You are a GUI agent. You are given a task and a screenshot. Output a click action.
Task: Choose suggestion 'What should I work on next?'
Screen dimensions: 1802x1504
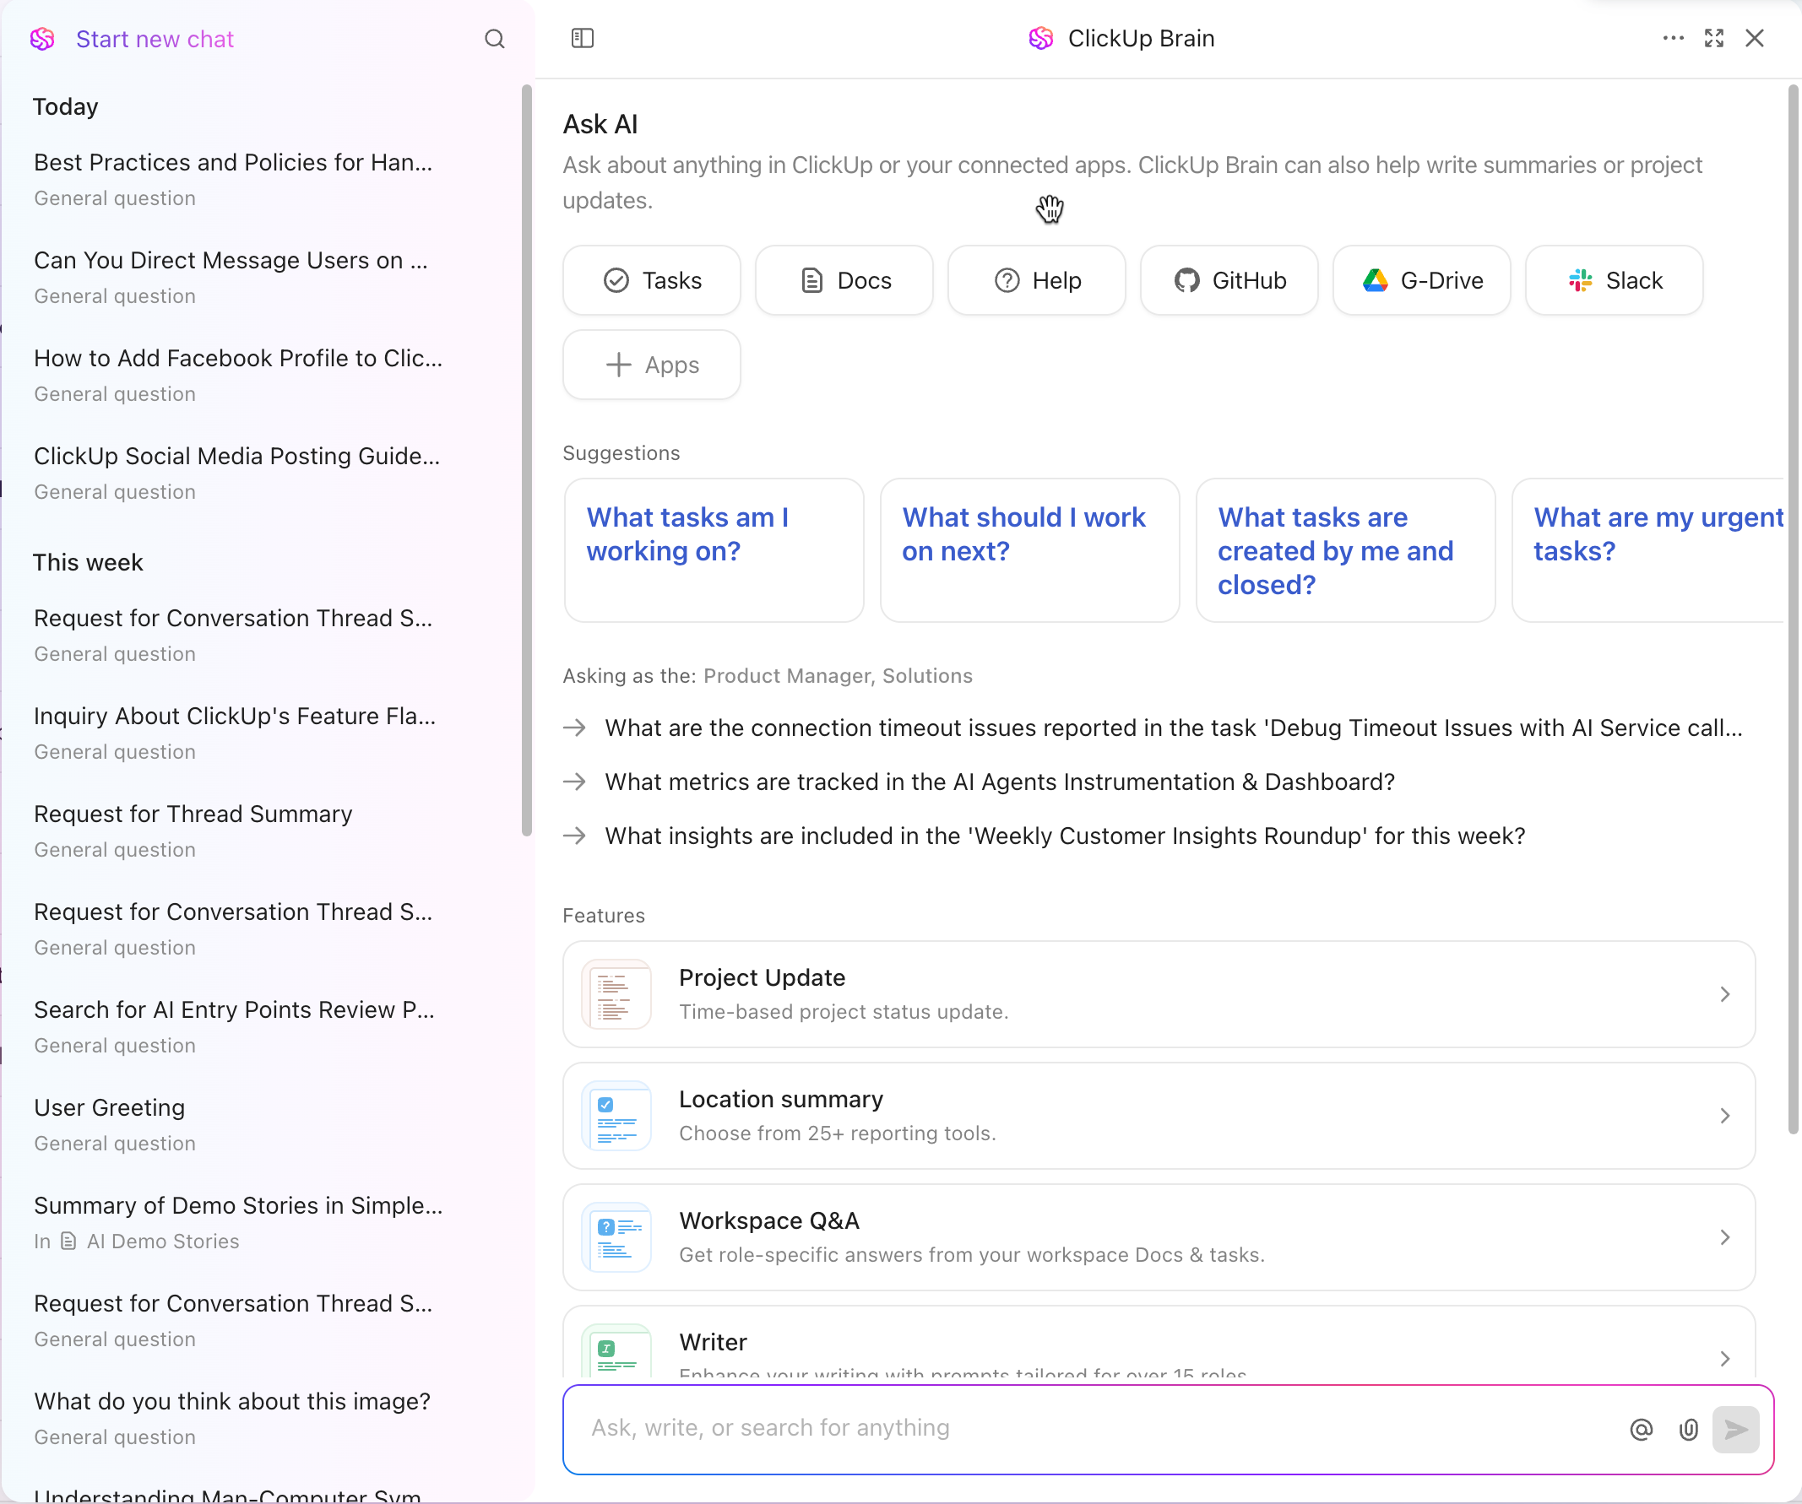click(1029, 549)
